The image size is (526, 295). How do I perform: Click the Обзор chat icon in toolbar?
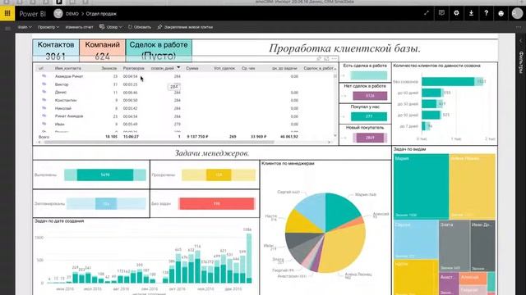(x=102, y=27)
